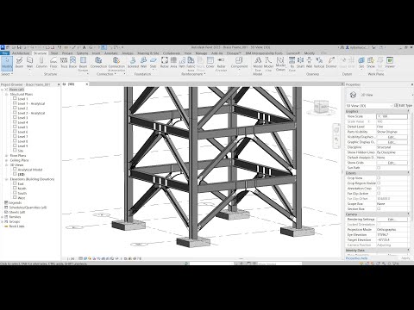This screenshot has height=310, width=414.
Task: Click the ViewCube in the 3D view
Action: (321, 107)
